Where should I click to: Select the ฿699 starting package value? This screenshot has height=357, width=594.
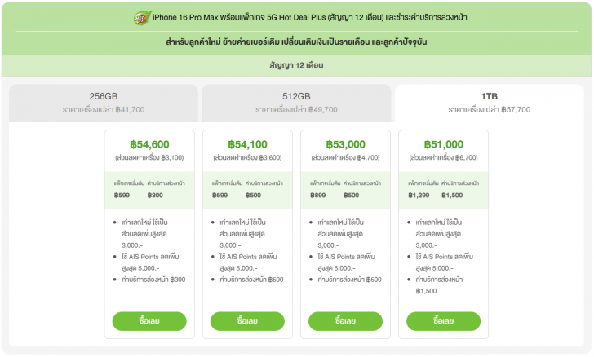pos(220,196)
